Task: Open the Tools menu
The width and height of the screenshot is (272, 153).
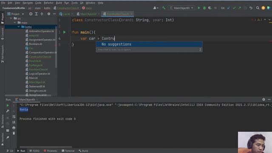Action: [74, 3]
